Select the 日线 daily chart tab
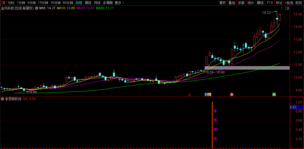Screen dimensions: 304x149 [x=79, y=3]
